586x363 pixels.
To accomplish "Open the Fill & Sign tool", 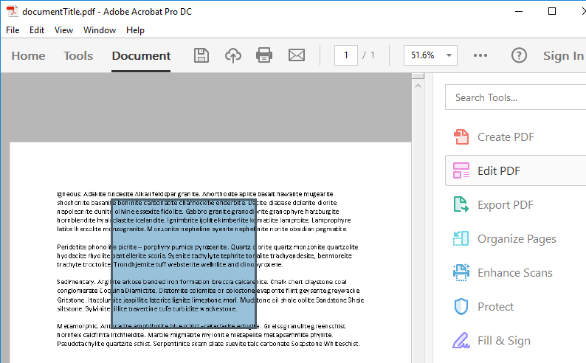I will (503, 340).
